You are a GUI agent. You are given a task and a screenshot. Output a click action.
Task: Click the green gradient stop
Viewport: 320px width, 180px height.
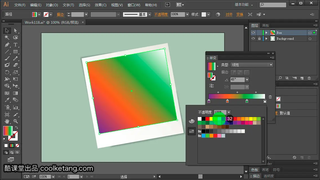click(247, 101)
